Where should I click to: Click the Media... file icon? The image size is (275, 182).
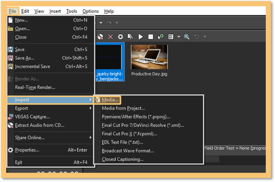click(x=97, y=100)
